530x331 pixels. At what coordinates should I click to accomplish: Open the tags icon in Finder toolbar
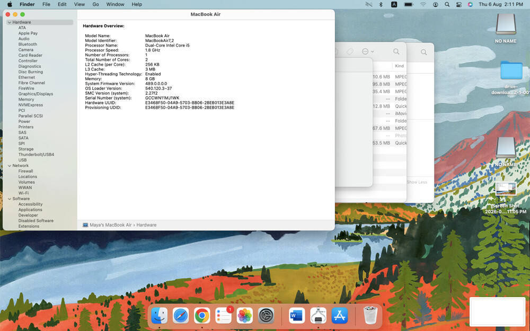350,52
